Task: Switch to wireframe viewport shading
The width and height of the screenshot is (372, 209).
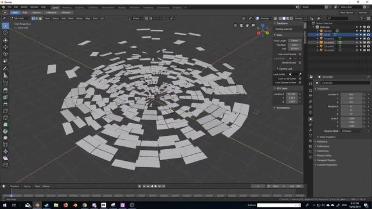Action: click(280, 18)
